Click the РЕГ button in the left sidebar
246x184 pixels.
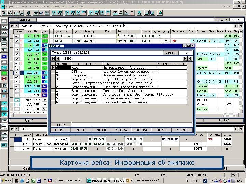(x=4, y=121)
